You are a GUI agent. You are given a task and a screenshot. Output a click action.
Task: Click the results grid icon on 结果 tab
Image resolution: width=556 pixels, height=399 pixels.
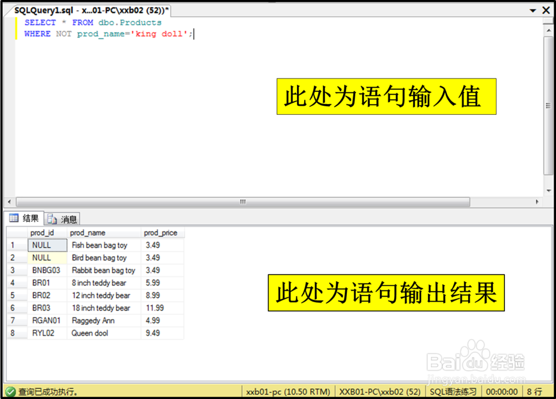coord(13,218)
